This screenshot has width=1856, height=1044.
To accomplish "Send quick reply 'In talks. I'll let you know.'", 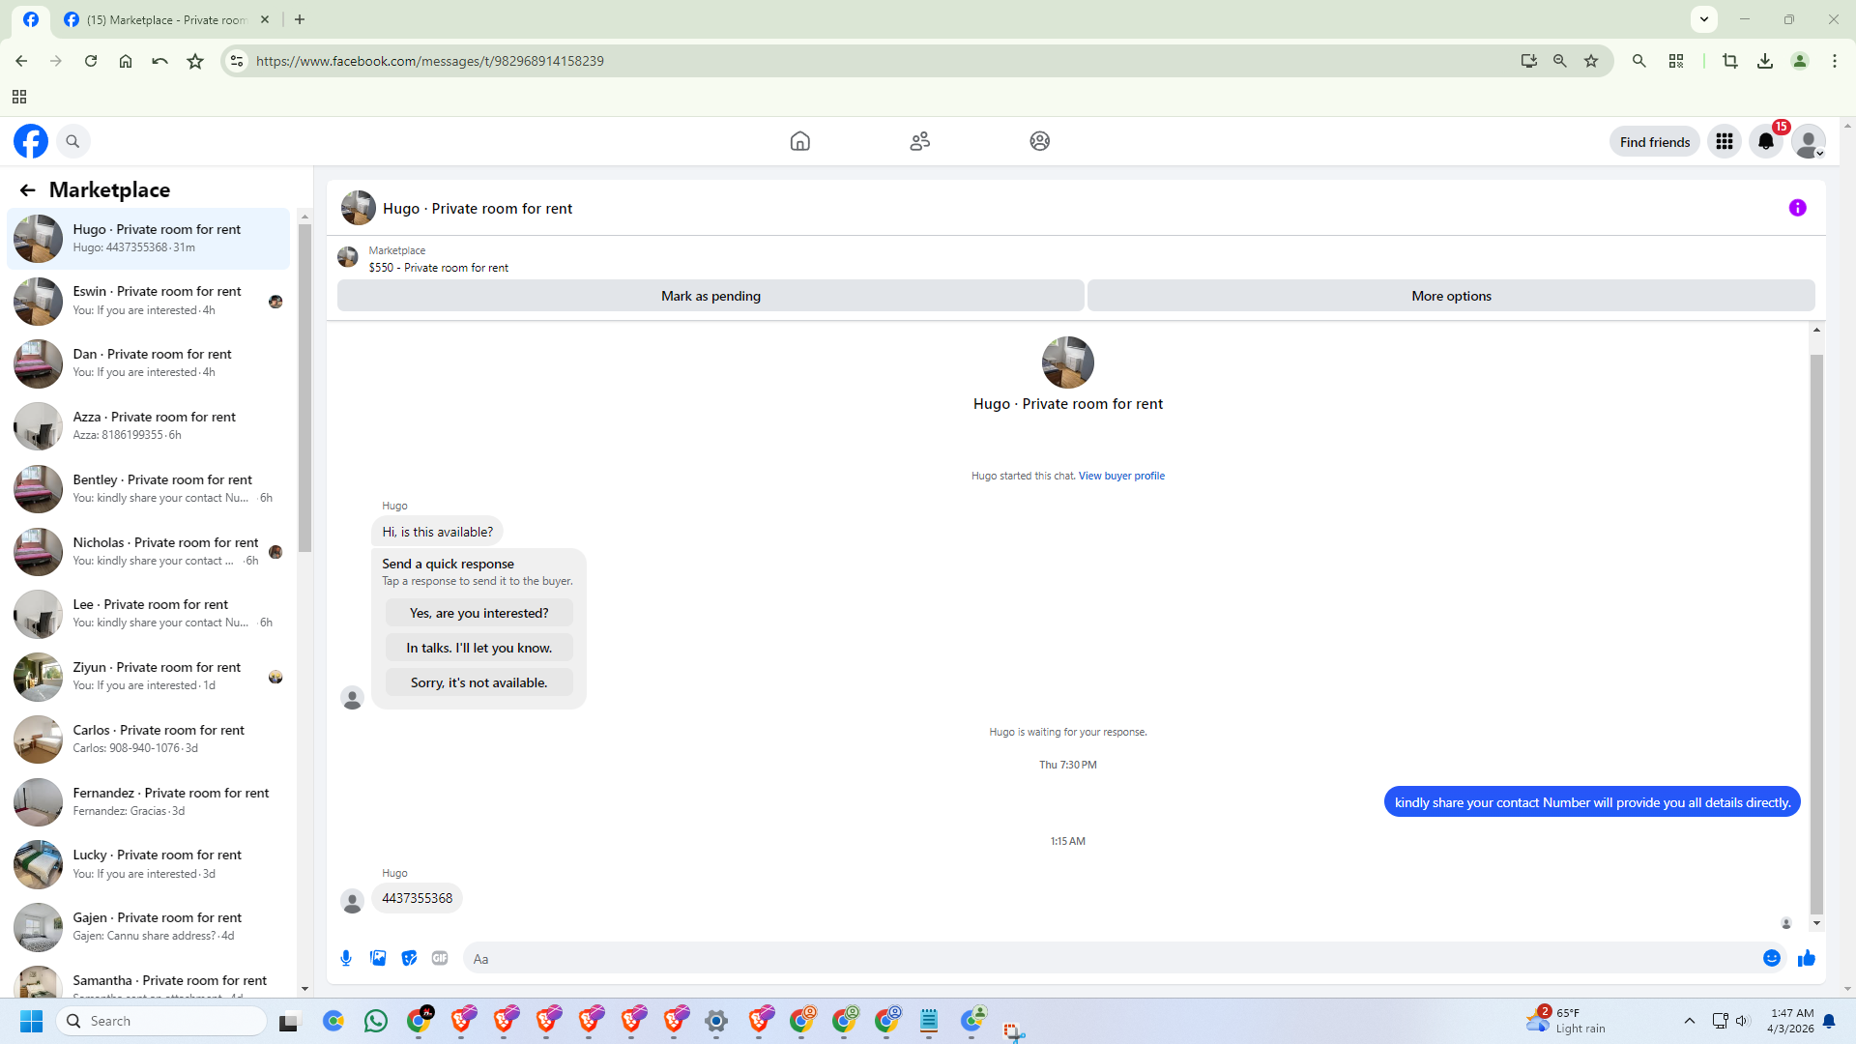I will [x=478, y=648].
